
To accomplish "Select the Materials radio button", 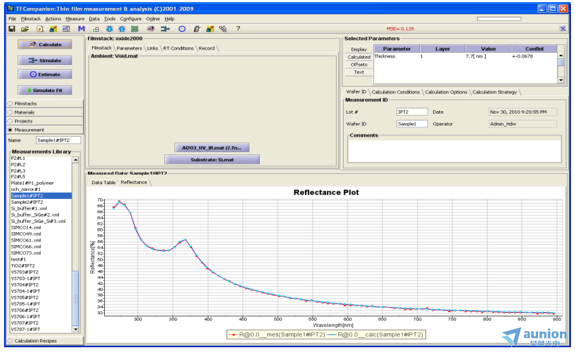I will [x=10, y=112].
